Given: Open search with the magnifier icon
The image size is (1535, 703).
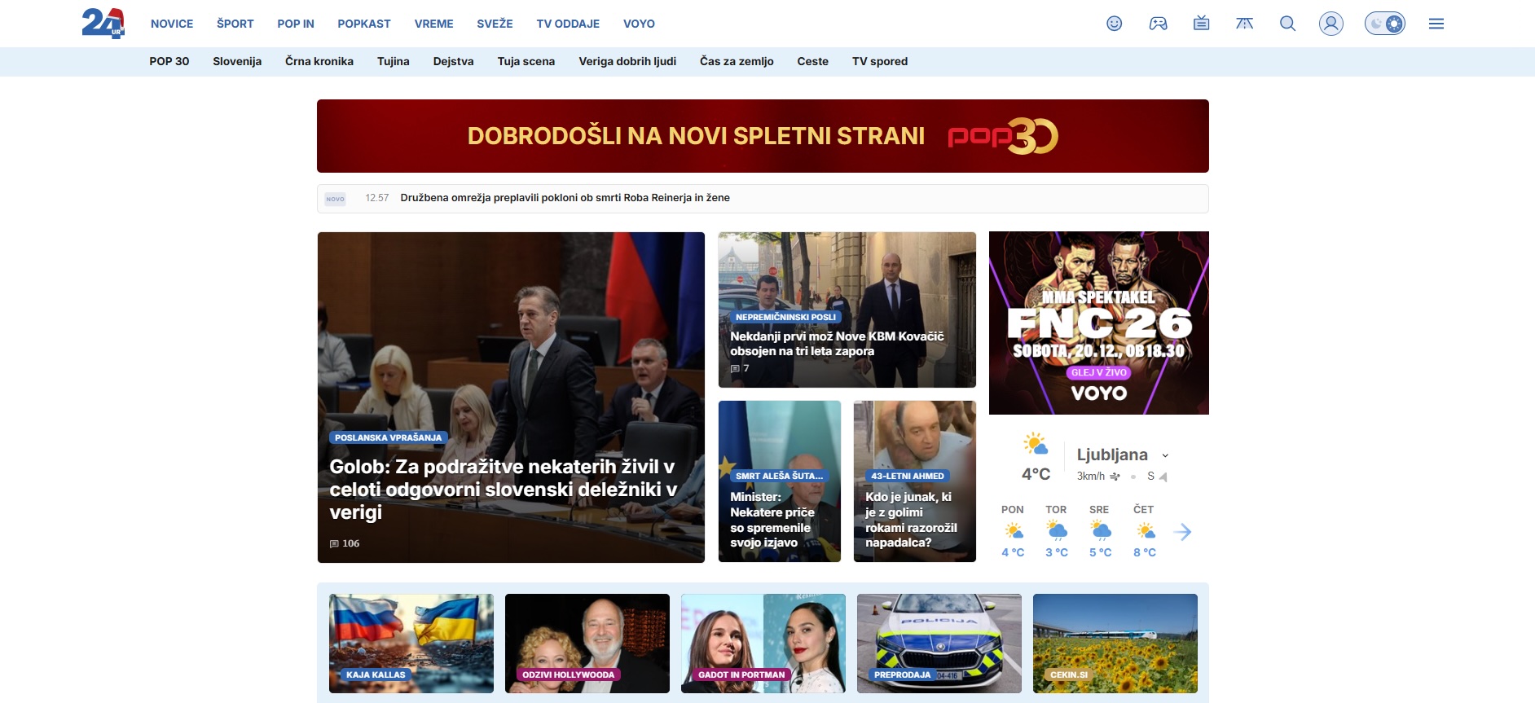Looking at the screenshot, I should [1287, 24].
